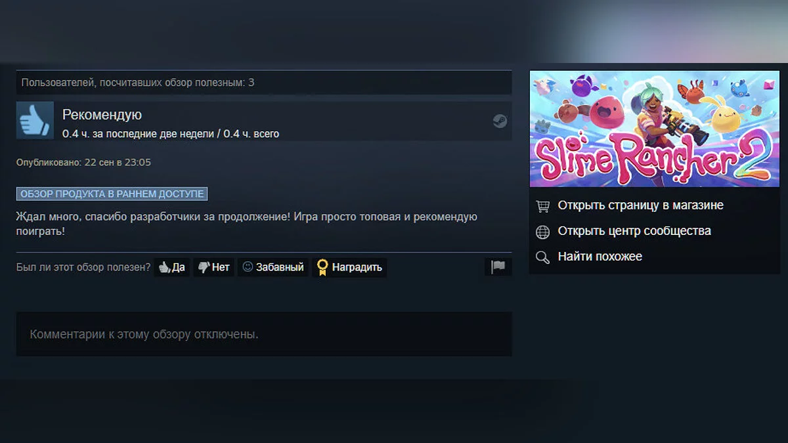Viewport: 788px width, 443px height.
Task: Open the Slime Rancher 2 banner image
Action: 655,128
